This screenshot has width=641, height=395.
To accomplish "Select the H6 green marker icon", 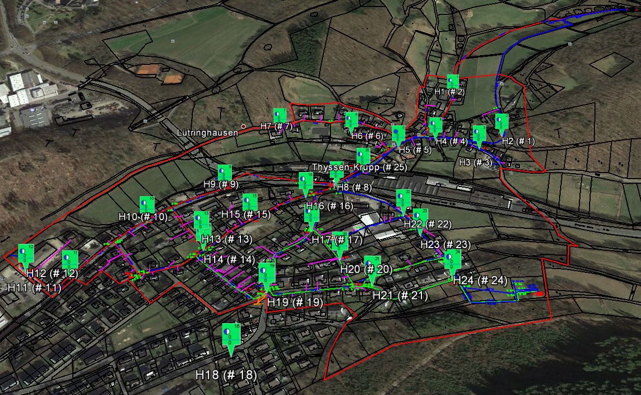I will click(351, 121).
